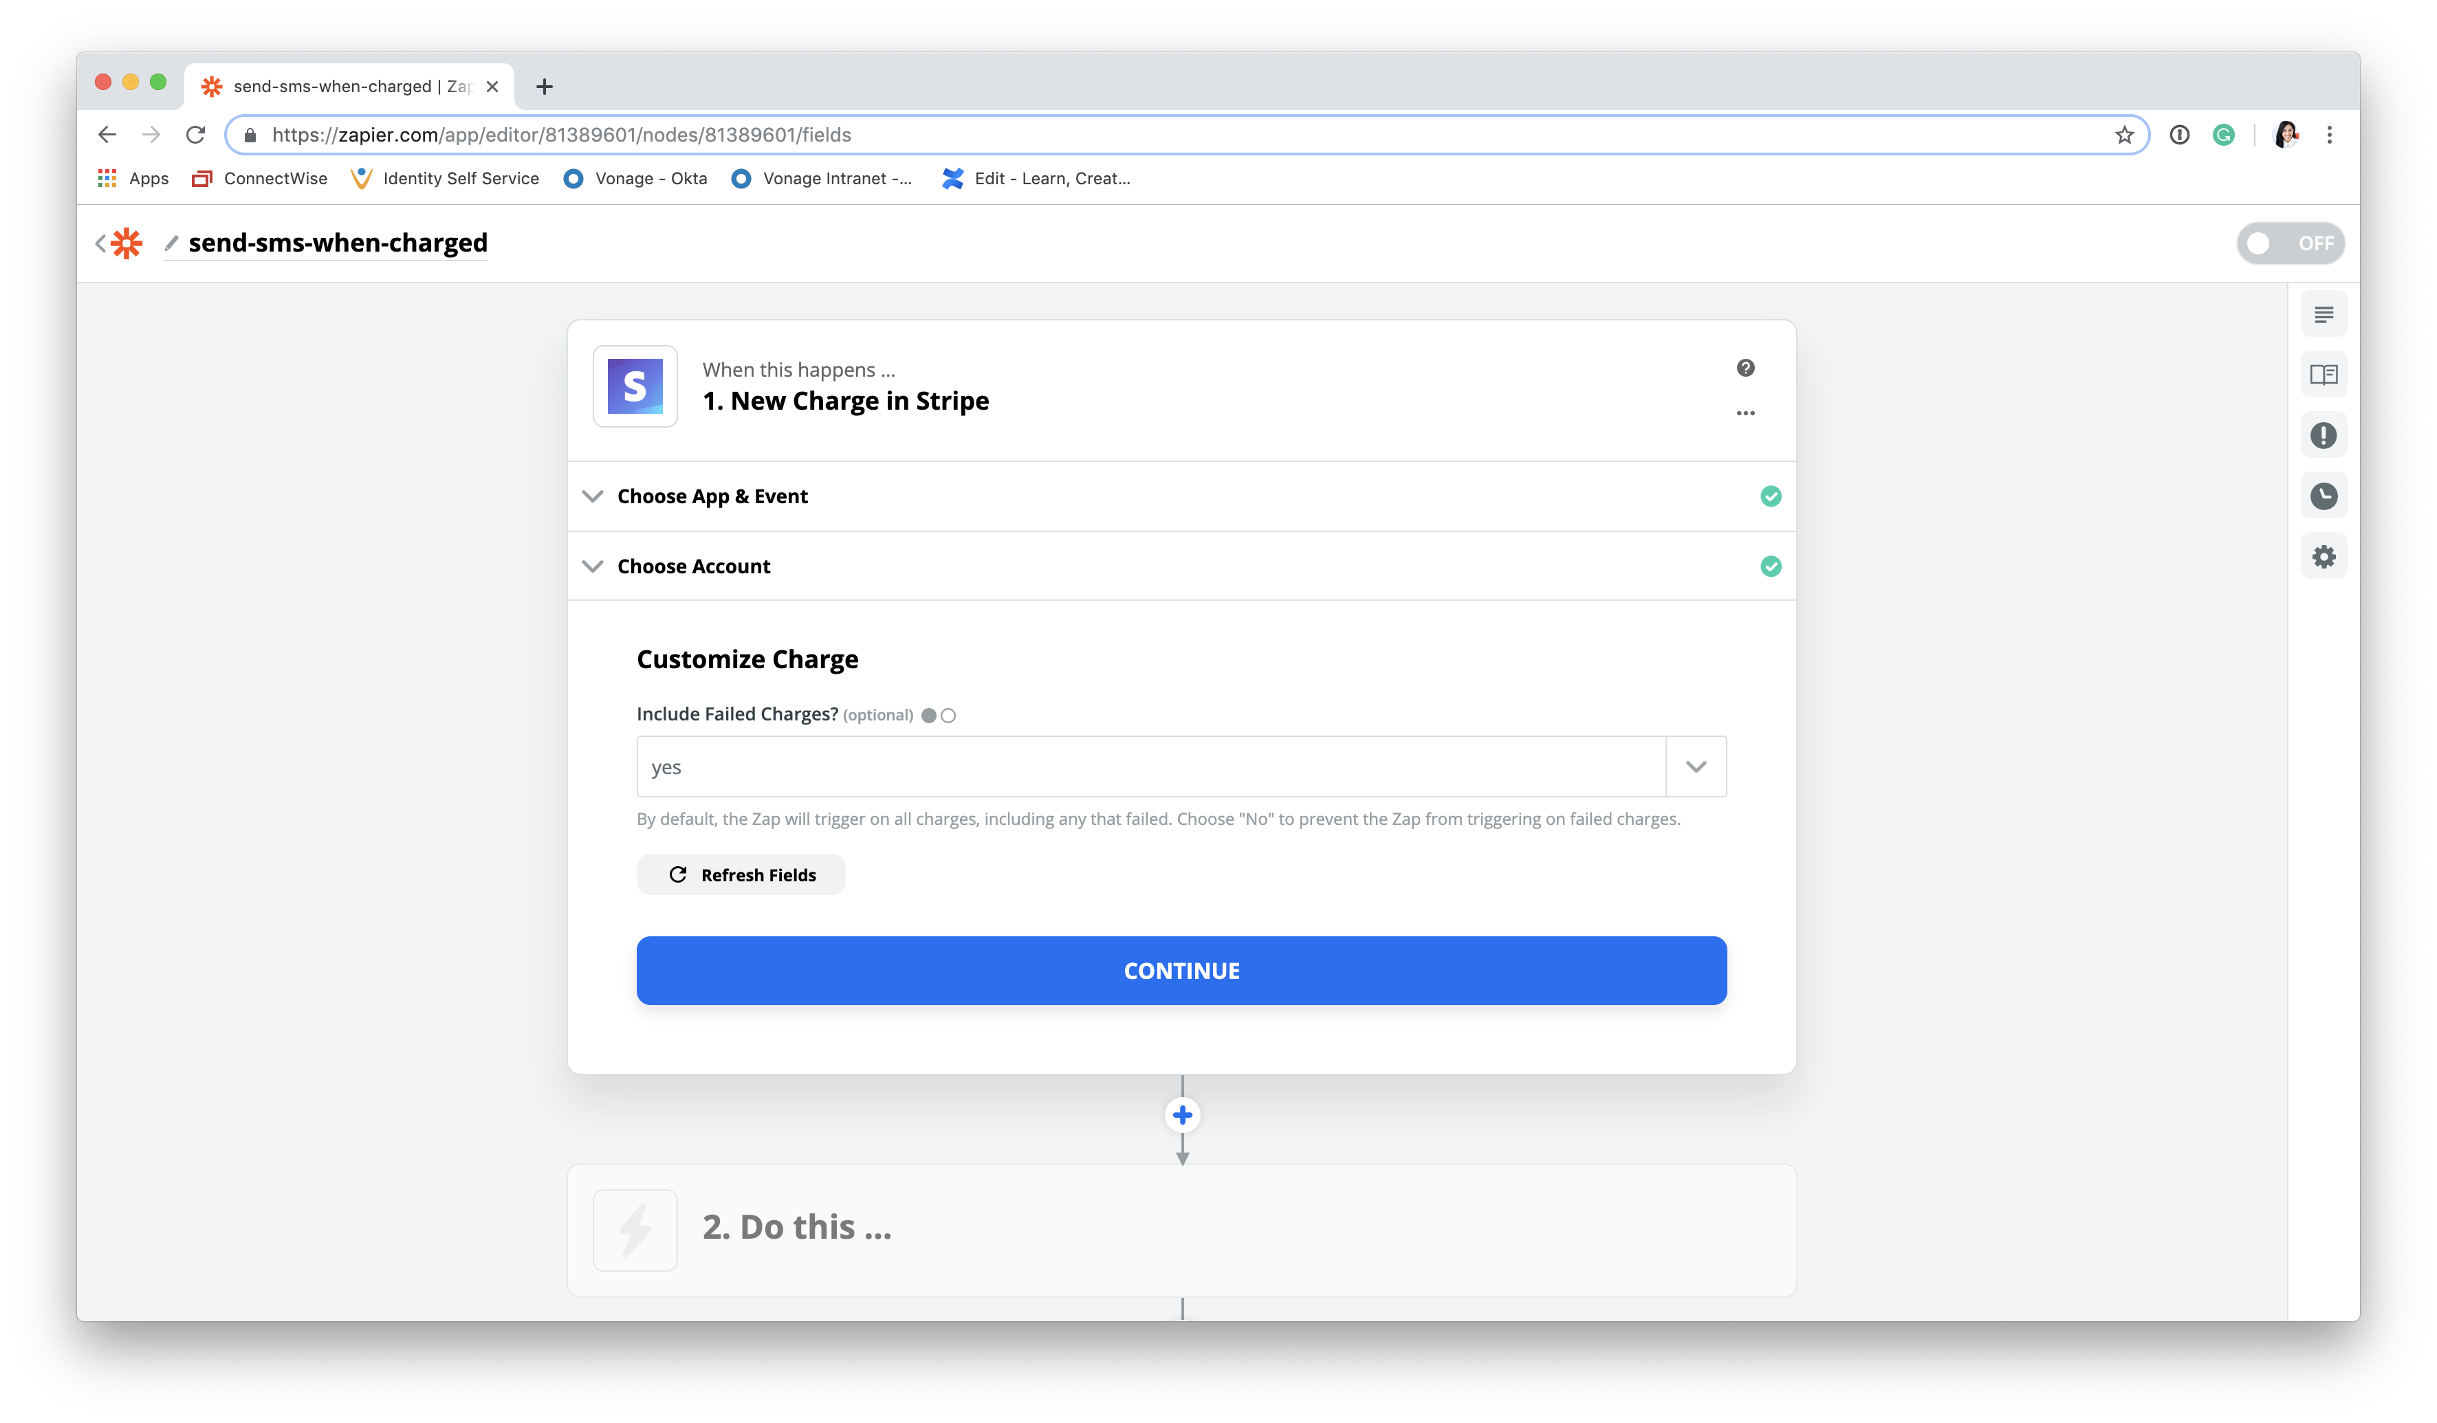2437x1423 pixels.
Task: Click the Customize Charge heading
Action: click(x=747, y=659)
